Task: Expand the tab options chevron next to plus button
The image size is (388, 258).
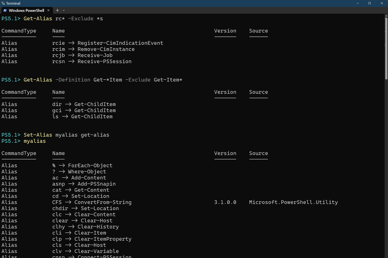Action: pos(63,10)
